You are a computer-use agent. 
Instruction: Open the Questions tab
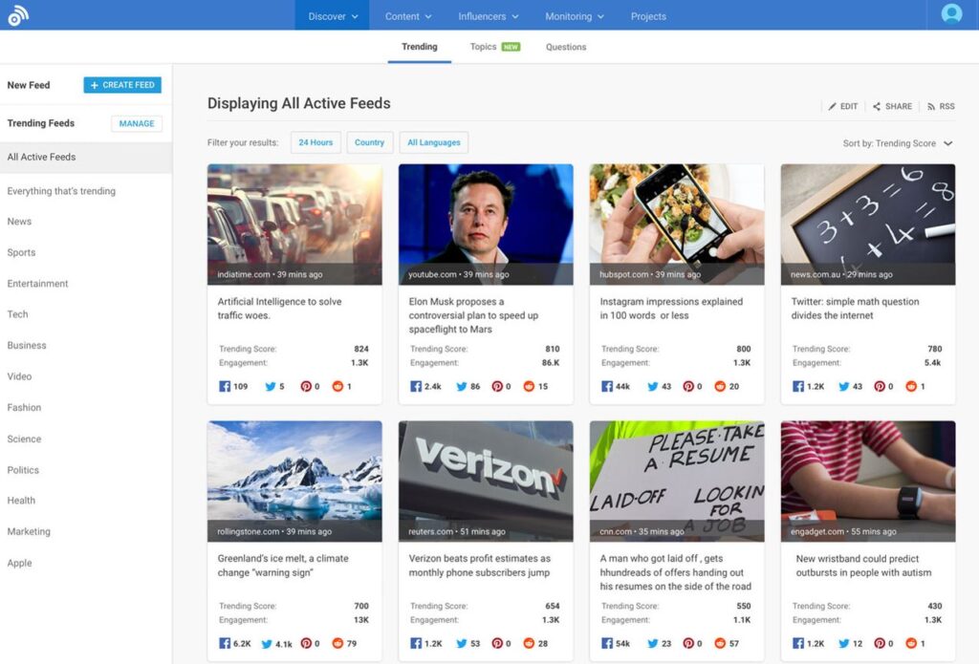[566, 46]
